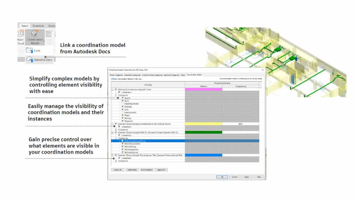Uncheck the Plates category checkbox

coord(122,115)
